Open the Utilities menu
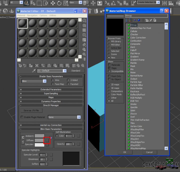This screenshot has height=172, width=180. [x=52, y=16]
